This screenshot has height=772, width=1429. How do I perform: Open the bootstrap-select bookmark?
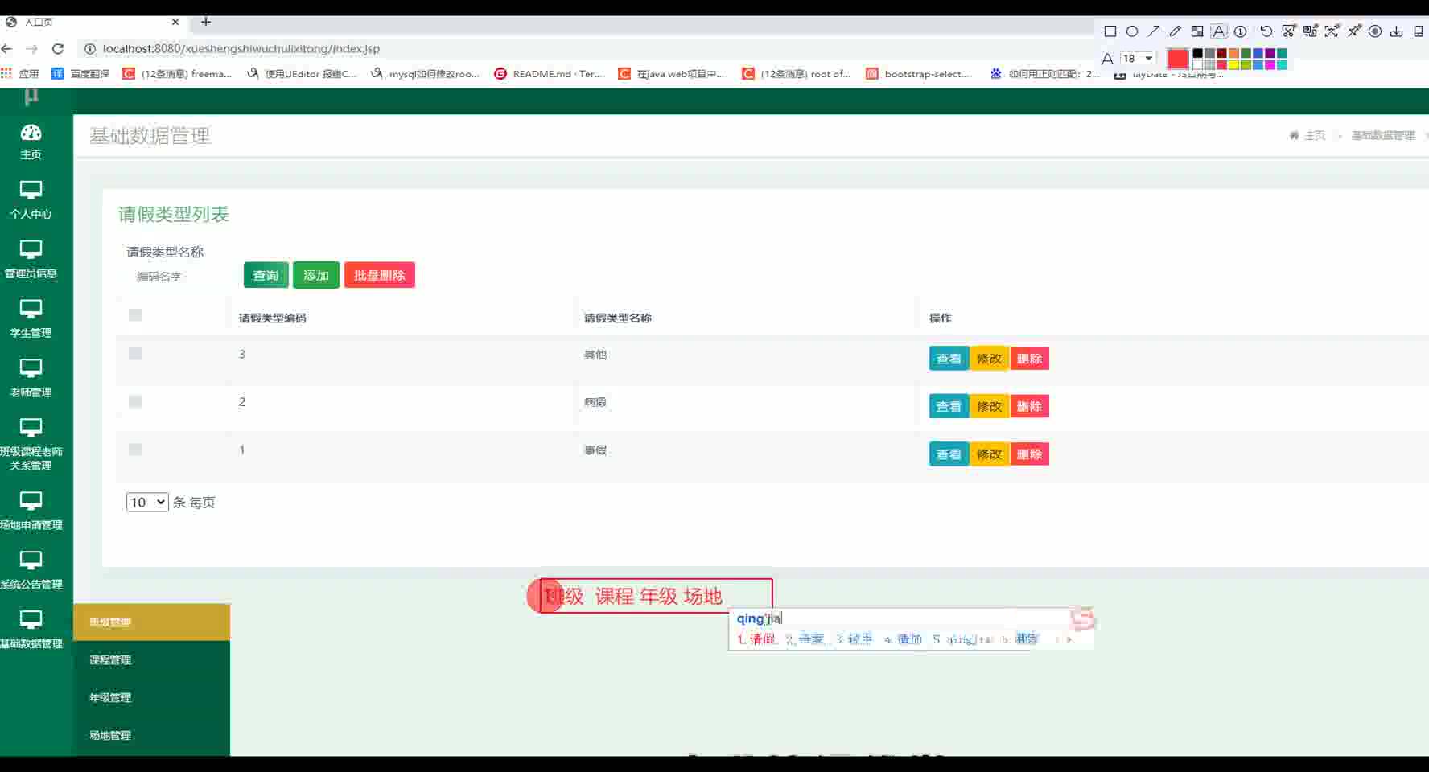[x=919, y=74]
